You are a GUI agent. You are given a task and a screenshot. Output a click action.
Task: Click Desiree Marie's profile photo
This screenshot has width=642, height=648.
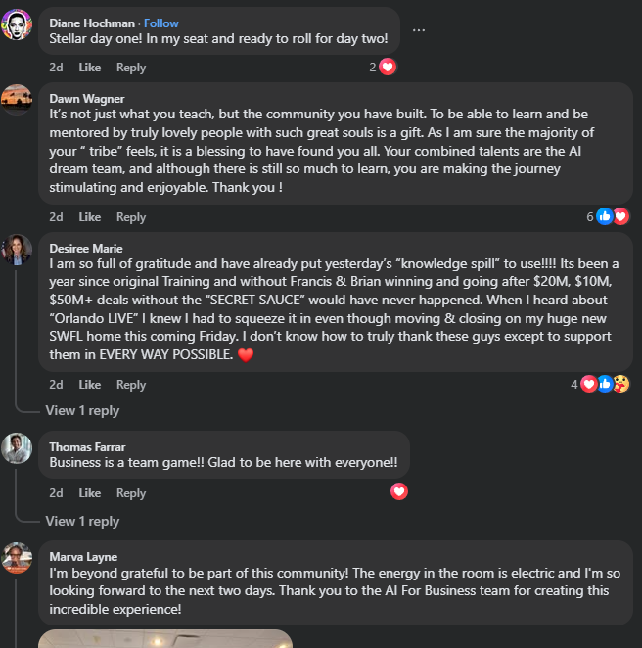tap(17, 251)
